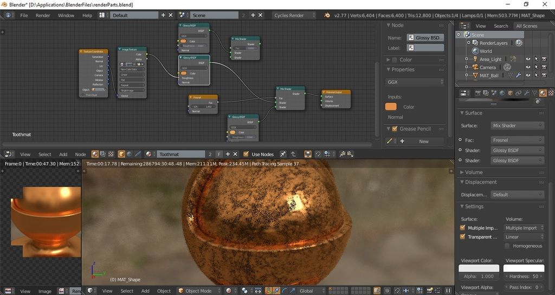Hide Camera with its eye icon
The image size is (555, 295).
click(x=528, y=67)
